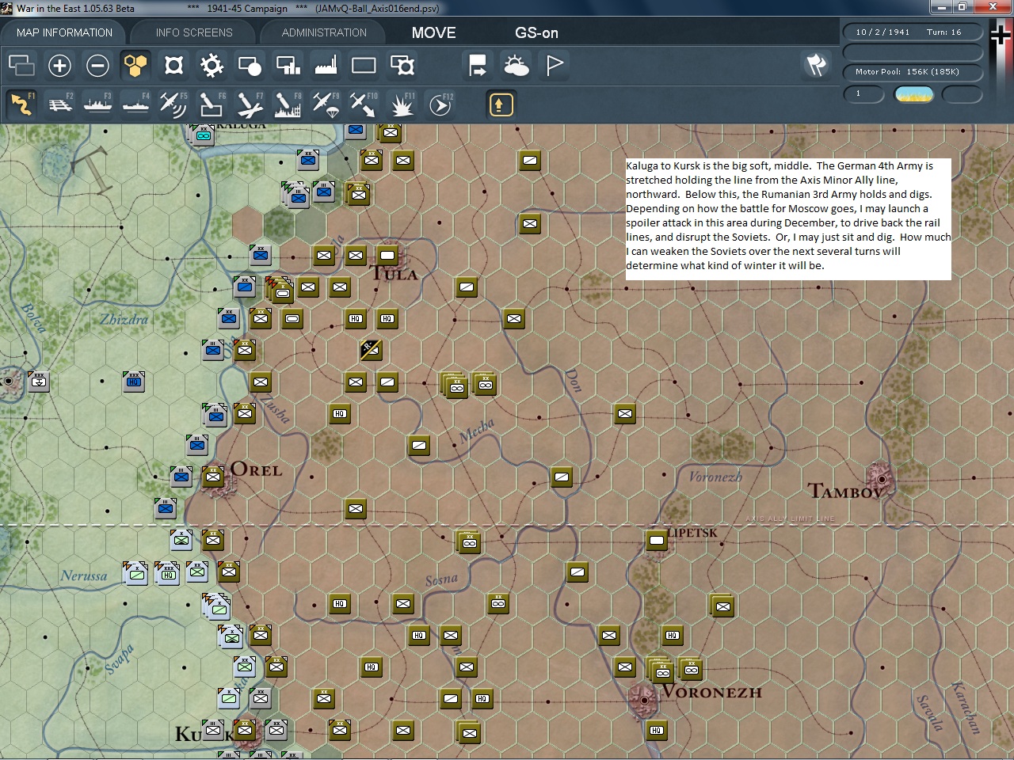Select the F6 bomb unit mode
The height and width of the screenshot is (760, 1014).
(x=212, y=104)
